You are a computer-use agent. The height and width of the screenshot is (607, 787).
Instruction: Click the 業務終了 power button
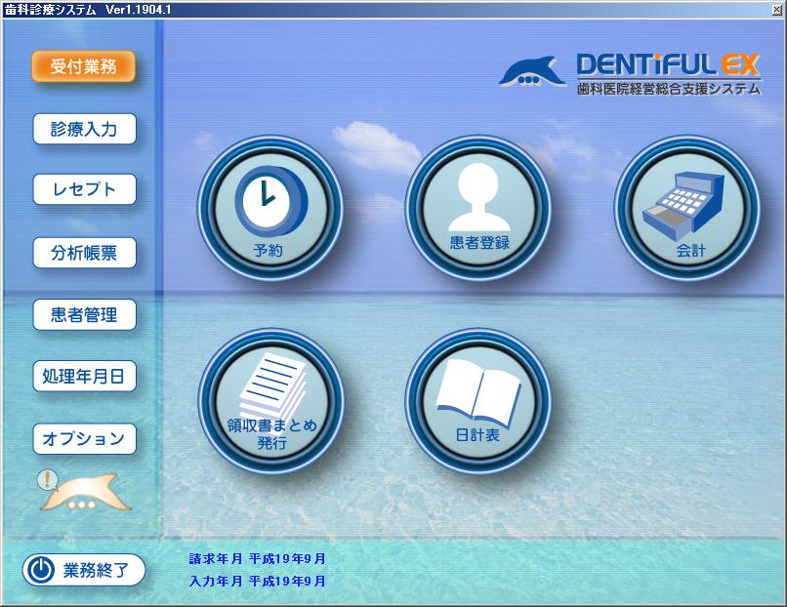[x=84, y=570]
